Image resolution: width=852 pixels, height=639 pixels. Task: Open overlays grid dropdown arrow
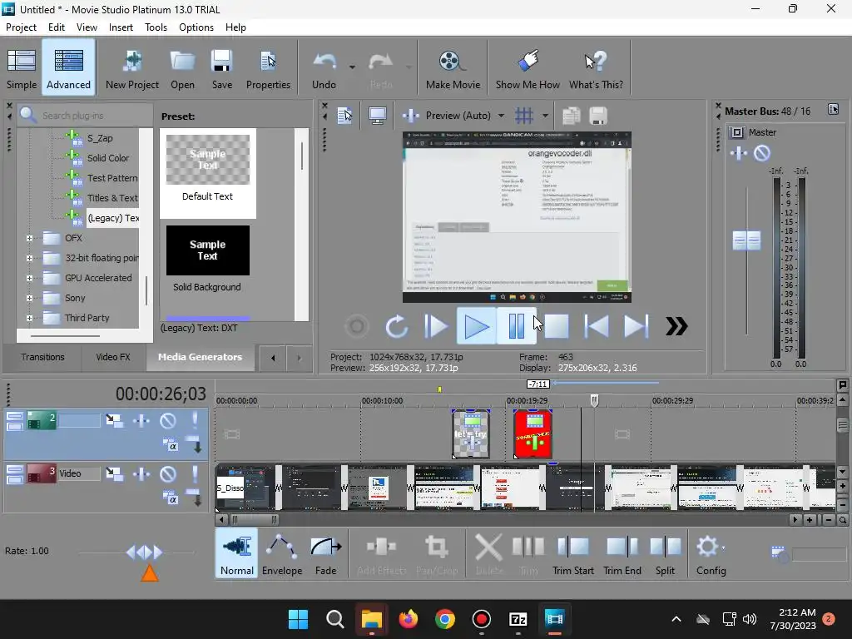pos(545,115)
